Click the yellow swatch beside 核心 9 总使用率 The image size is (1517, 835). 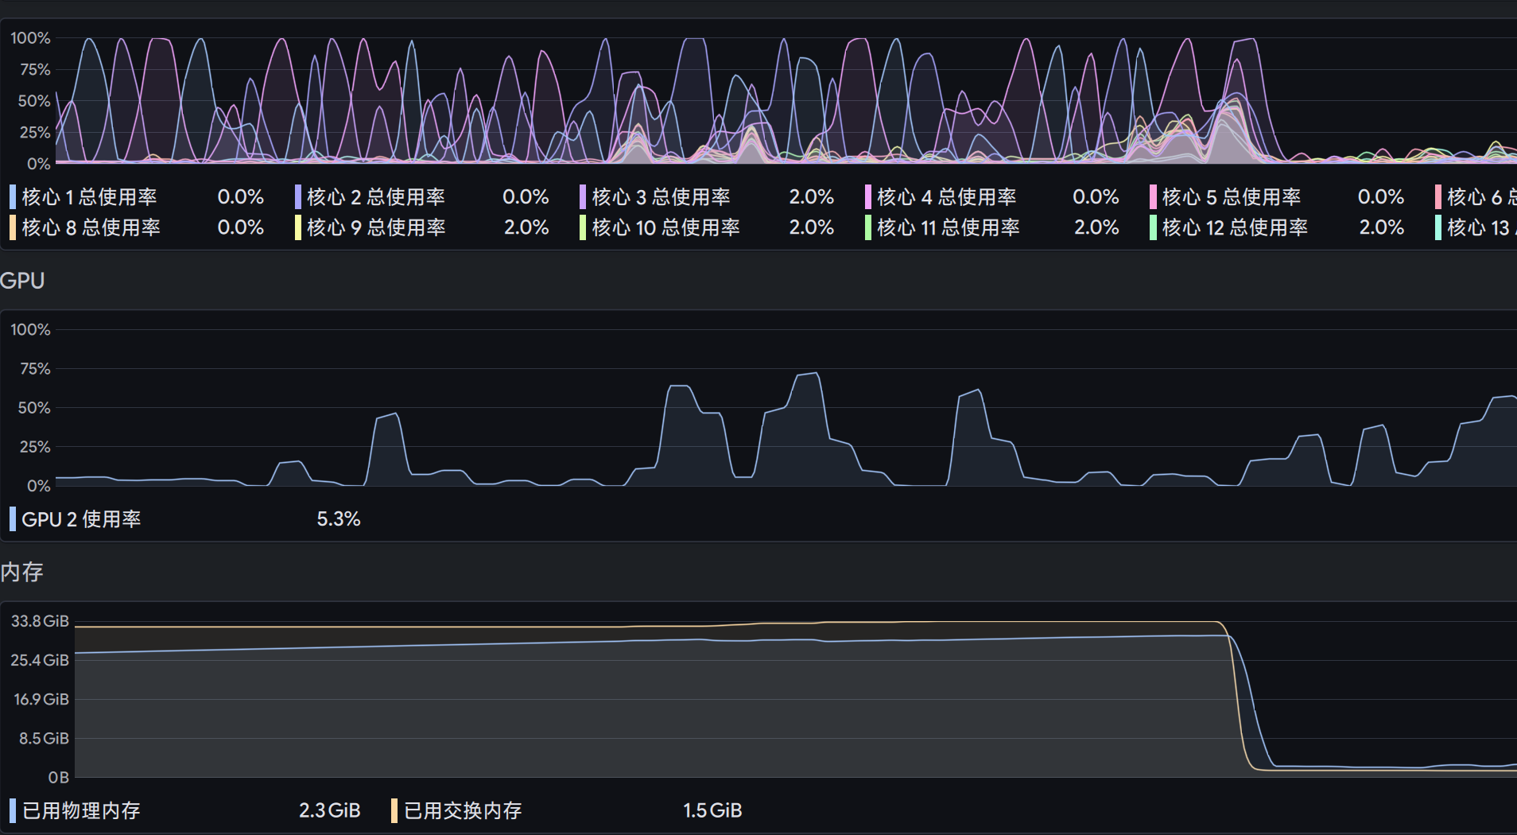[298, 227]
